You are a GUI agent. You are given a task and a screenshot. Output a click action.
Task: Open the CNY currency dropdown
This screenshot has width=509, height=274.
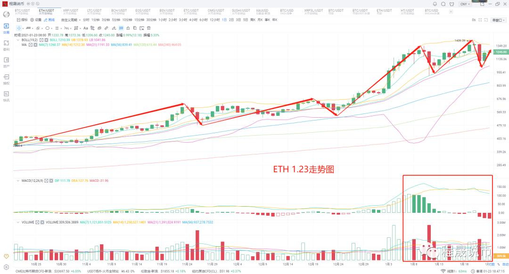coord(464,4)
